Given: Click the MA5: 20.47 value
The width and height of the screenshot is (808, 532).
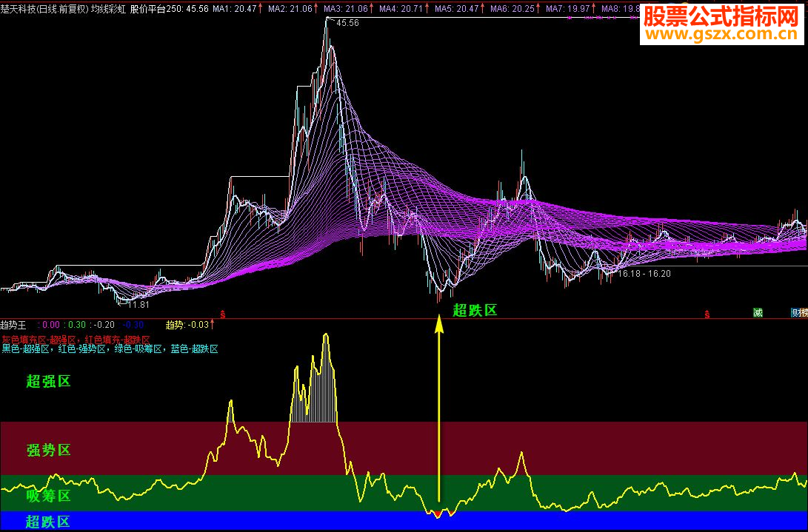Looking at the screenshot, I should [x=456, y=9].
